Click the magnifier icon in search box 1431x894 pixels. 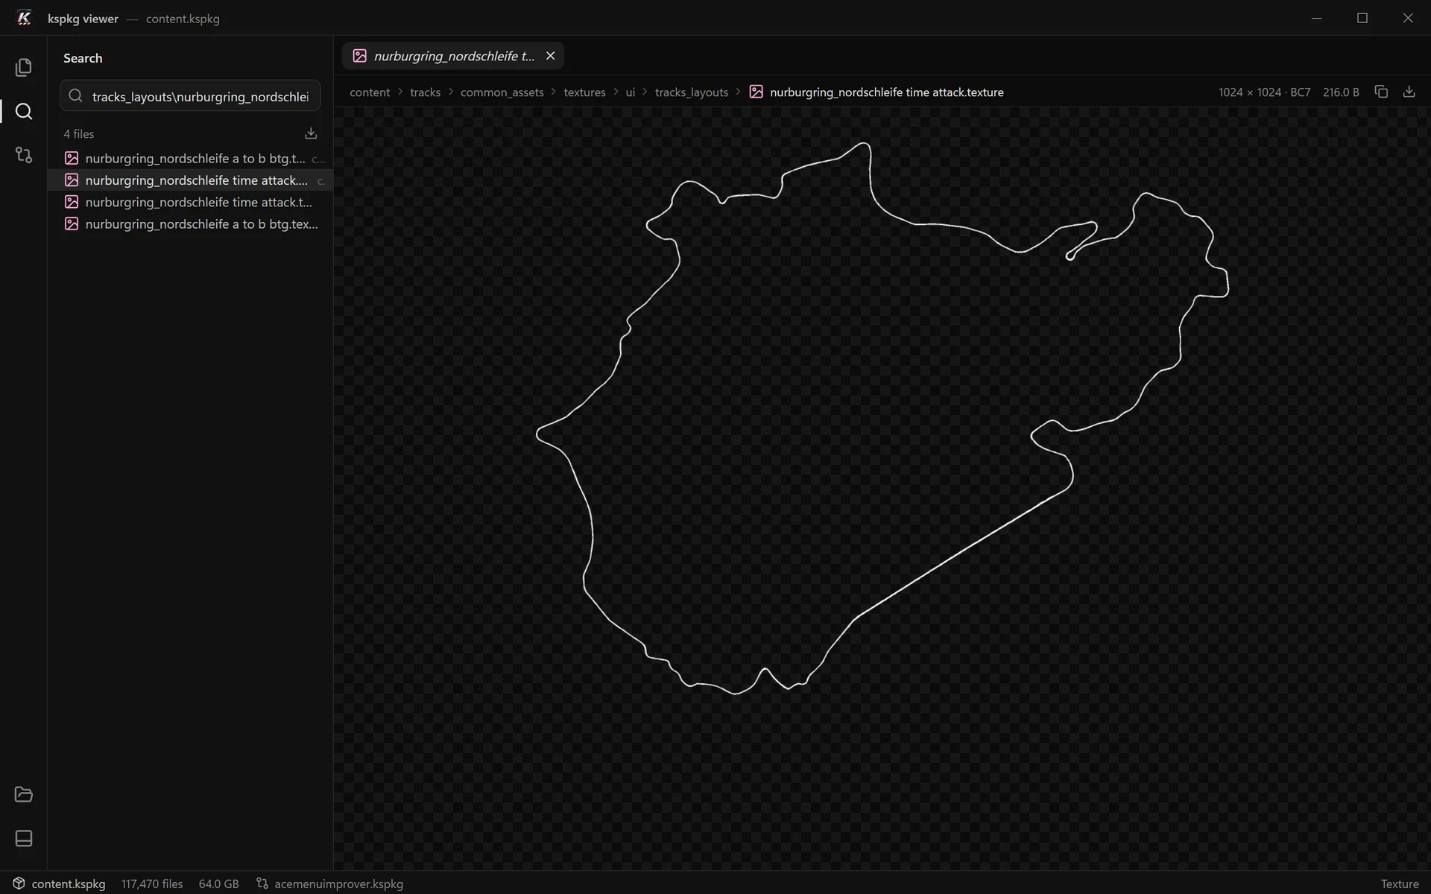[75, 95]
